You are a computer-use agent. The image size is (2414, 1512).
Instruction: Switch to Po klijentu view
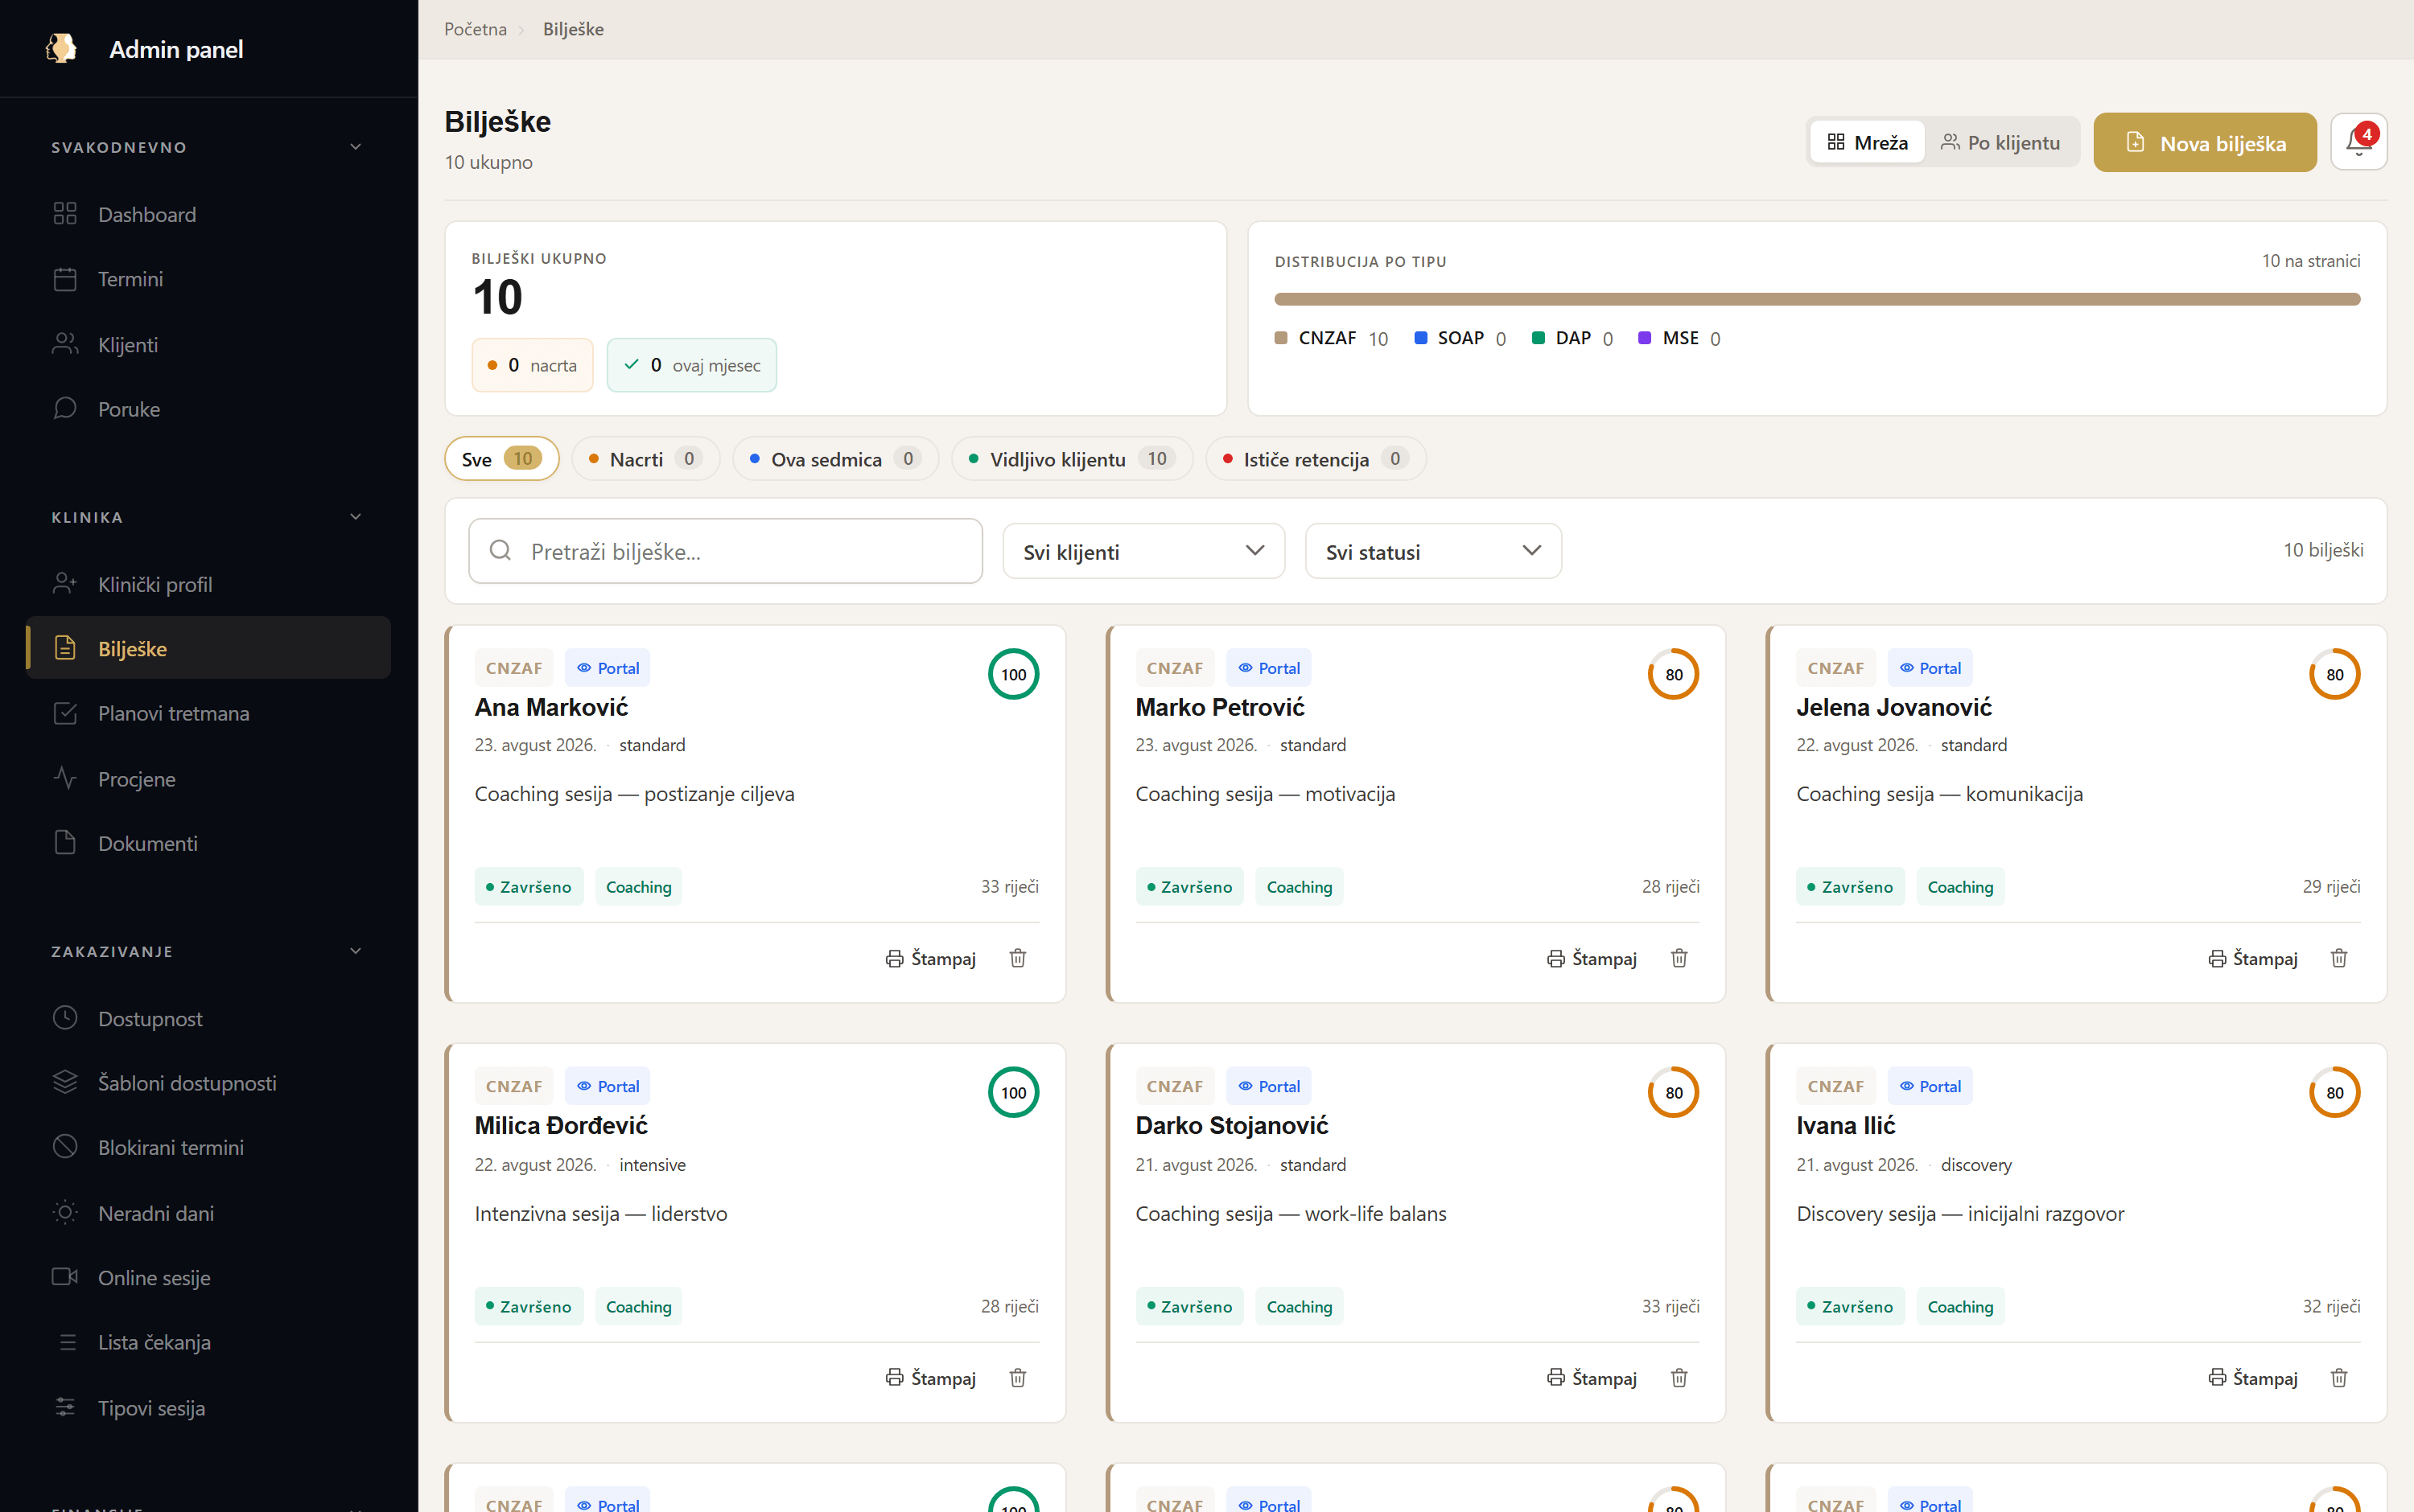(2000, 142)
